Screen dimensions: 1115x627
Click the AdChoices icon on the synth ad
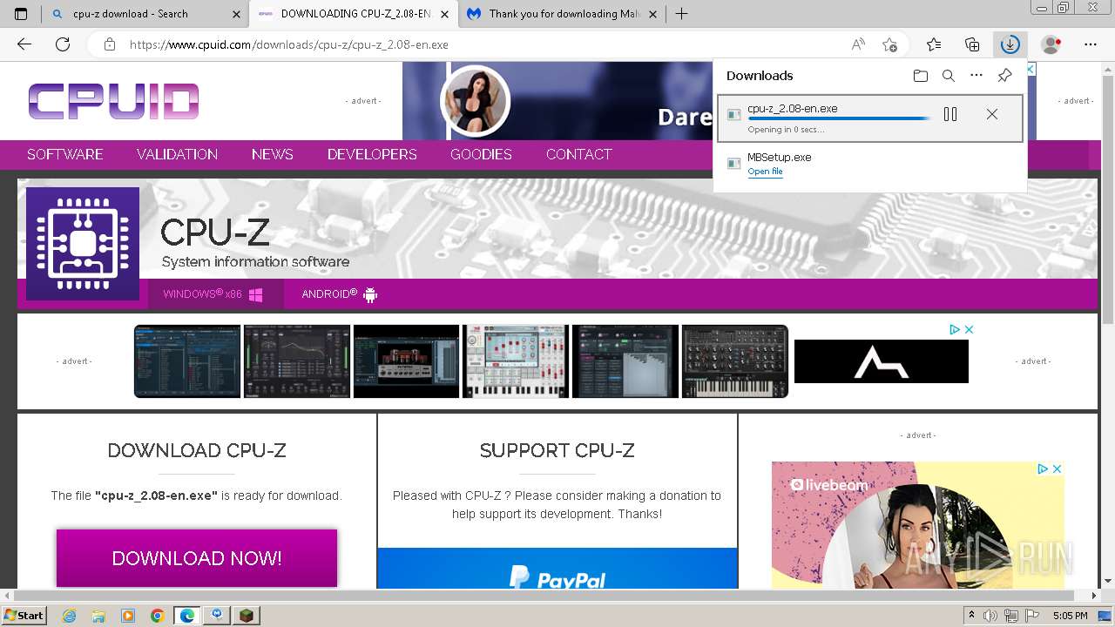[955, 329]
